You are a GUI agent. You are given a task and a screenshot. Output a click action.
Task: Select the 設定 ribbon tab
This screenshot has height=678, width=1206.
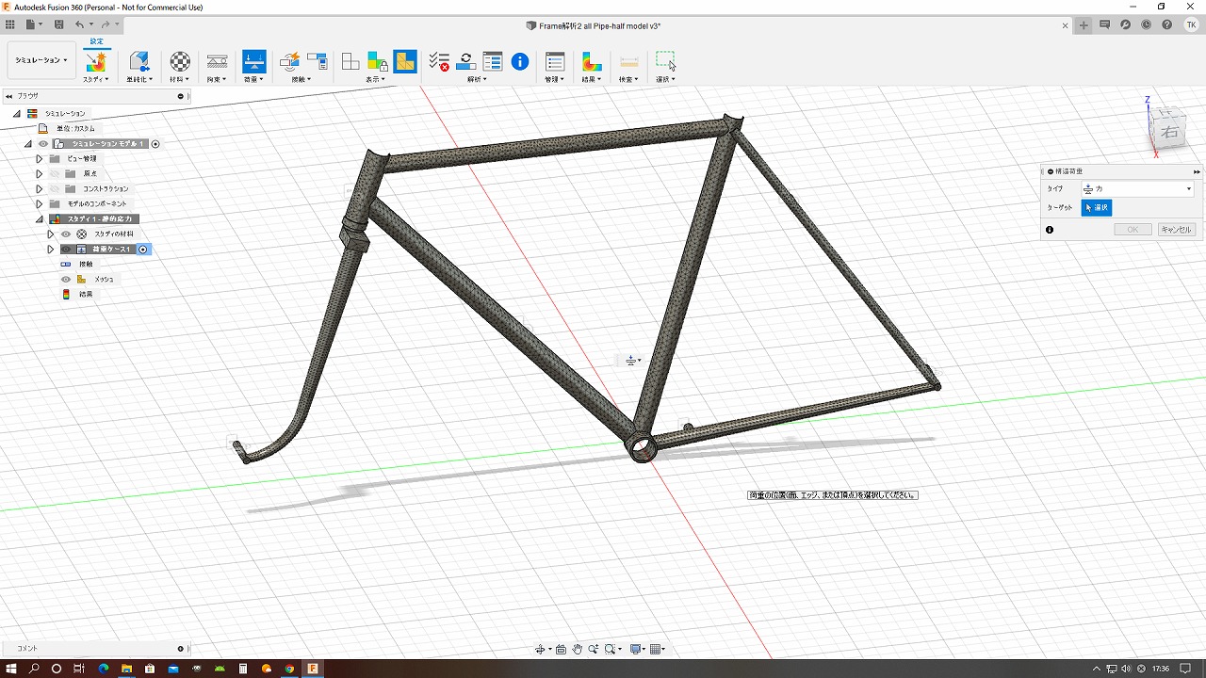click(96, 41)
